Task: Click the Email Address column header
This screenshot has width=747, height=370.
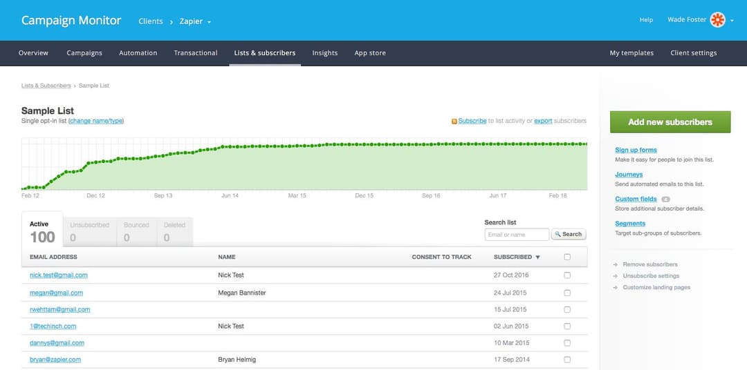Action: (x=53, y=257)
